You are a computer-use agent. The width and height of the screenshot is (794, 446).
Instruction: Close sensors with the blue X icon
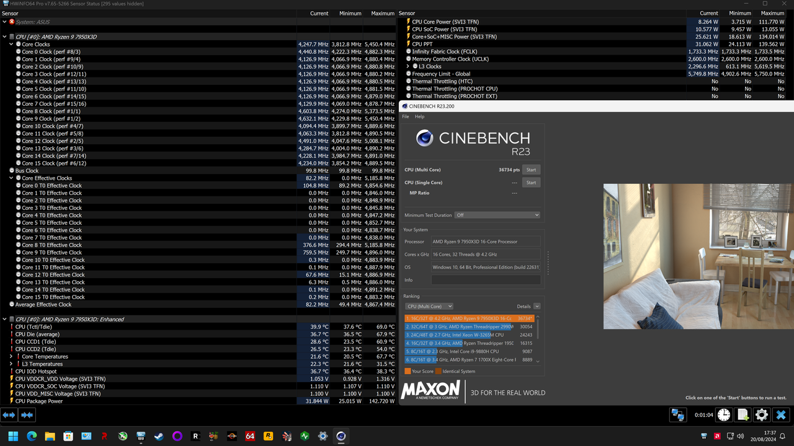(x=781, y=415)
